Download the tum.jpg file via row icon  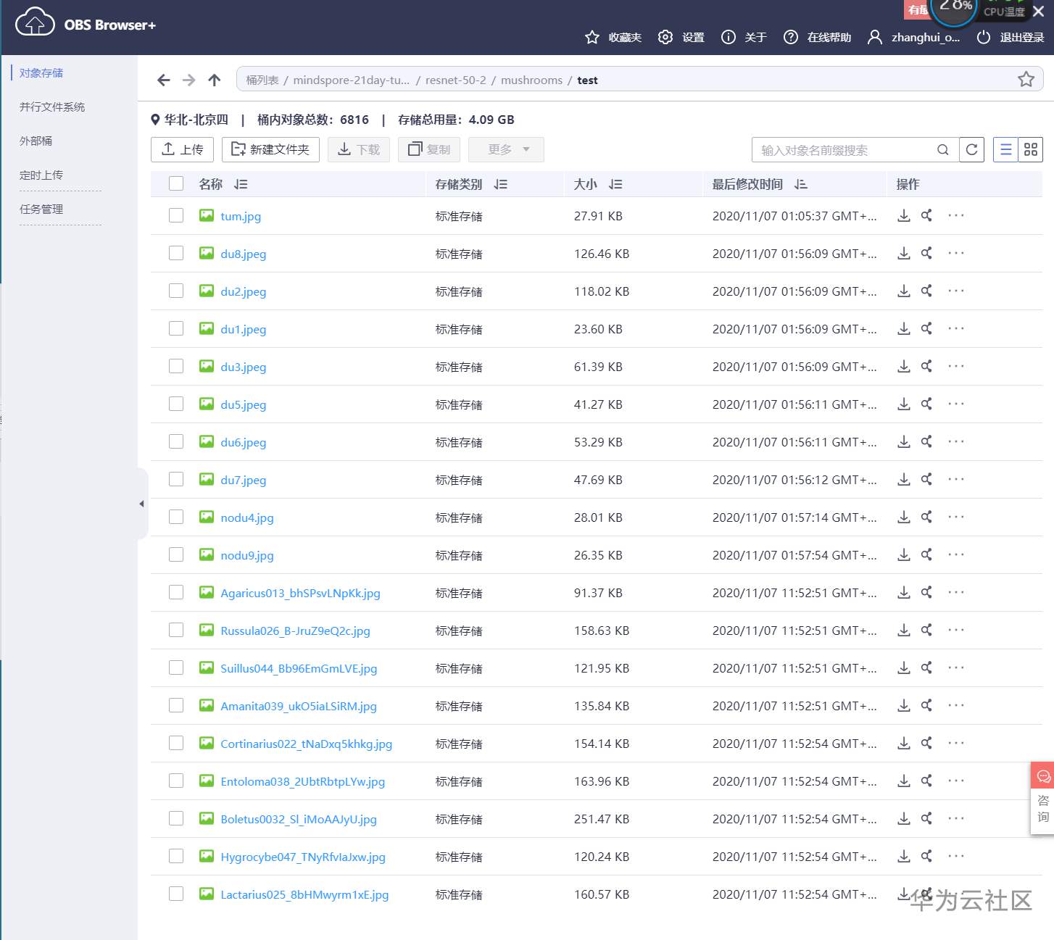pos(903,216)
